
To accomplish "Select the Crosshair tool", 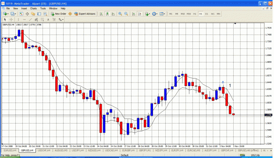I will (11, 20).
